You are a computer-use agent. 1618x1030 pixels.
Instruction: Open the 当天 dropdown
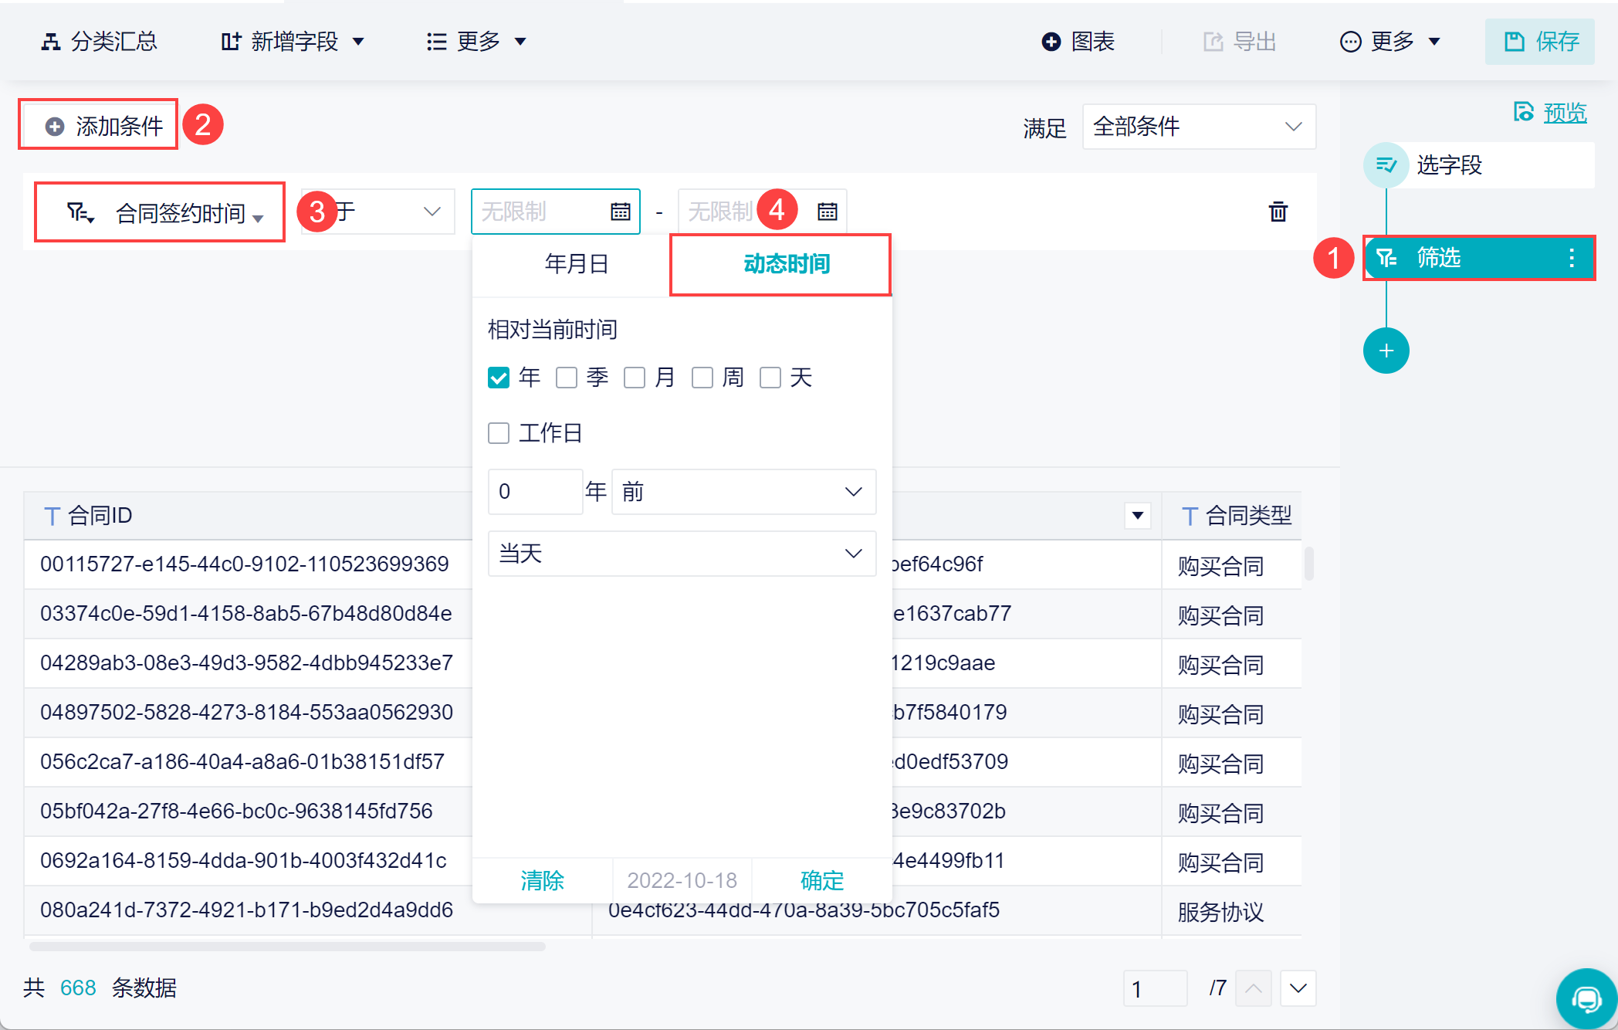(681, 554)
